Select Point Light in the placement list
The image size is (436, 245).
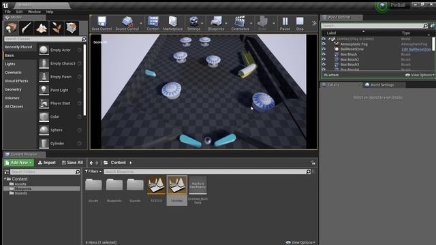click(x=60, y=90)
